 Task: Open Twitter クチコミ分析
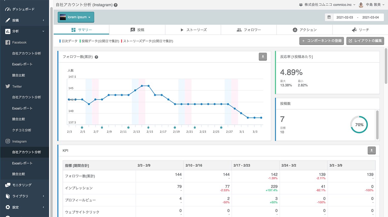[22, 130]
